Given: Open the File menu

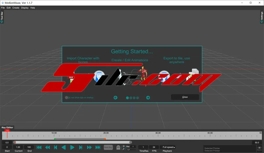Looking at the screenshot, I should pyautogui.click(x=3, y=8).
